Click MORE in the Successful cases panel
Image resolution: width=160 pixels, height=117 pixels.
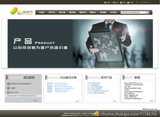(36, 101)
